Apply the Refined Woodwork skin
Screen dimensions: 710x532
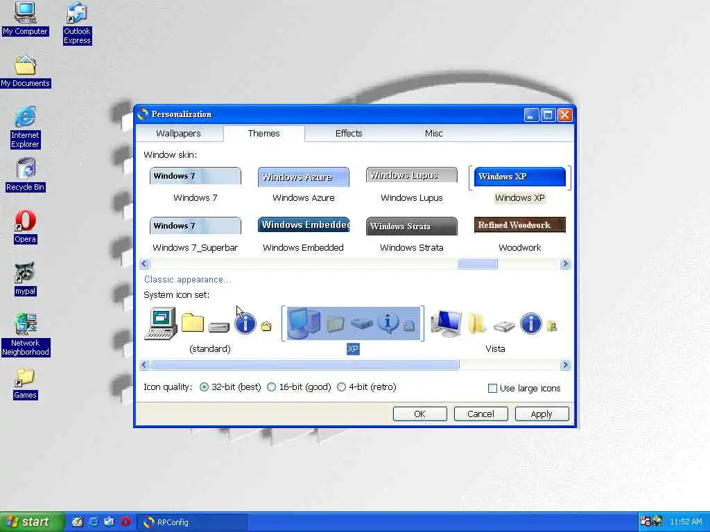coord(520,235)
